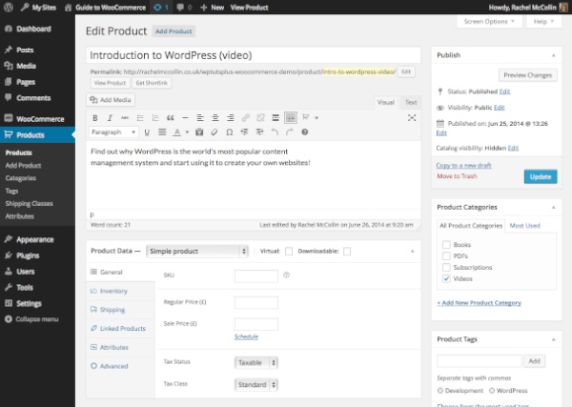
Task: Open the Paragraph format dropdown
Action: [113, 132]
